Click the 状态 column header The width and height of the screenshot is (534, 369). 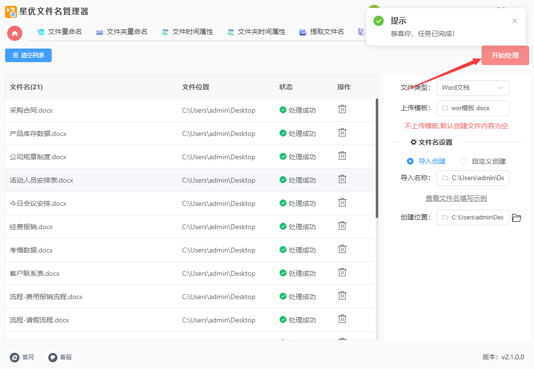[x=286, y=87]
